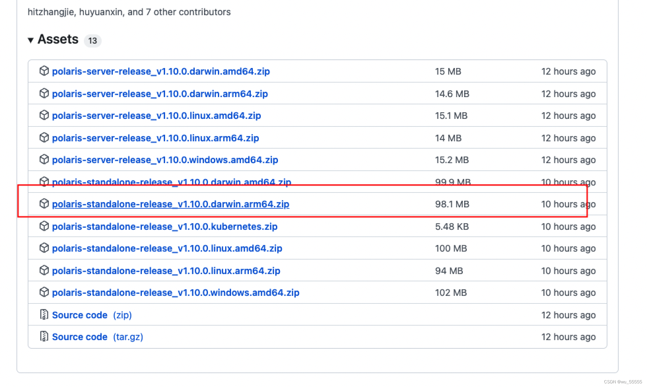This screenshot has height=387, width=647.
Task: Click file-zip icon beside Source code (zip)
Action: [44, 315]
